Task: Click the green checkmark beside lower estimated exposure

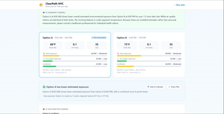Action: (x=44, y=87)
